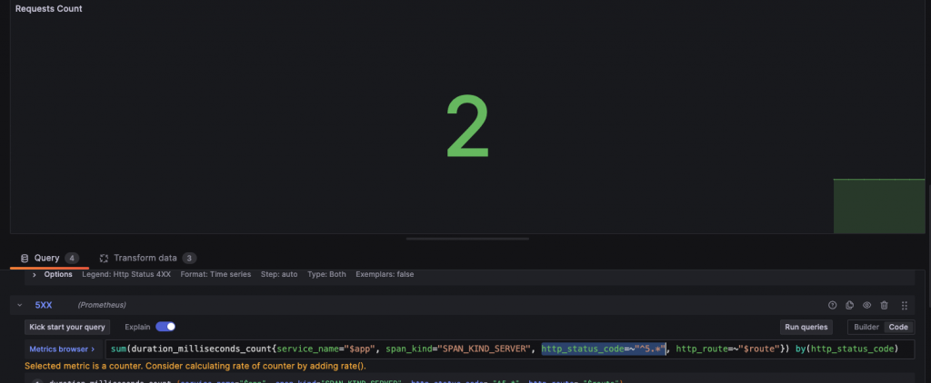Click the green sparkline area in panel
The width and height of the screenshot is (931, 383).
879,206
